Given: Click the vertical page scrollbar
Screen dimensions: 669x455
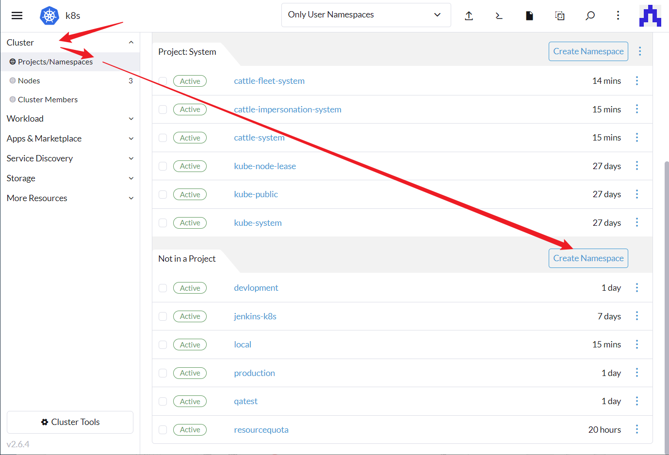Looking at the screenshot, I should click(666, 291).
